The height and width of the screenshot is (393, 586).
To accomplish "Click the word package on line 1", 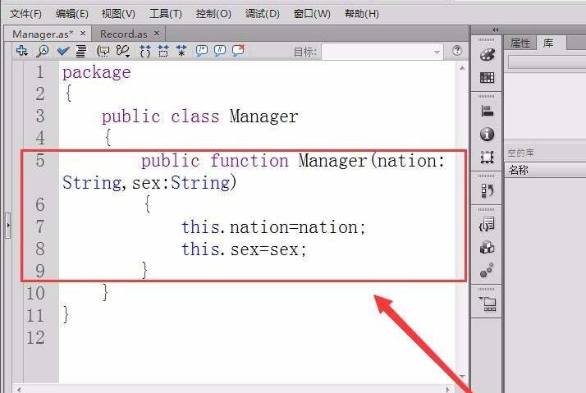I will pyautogui.click(x=96, y=72).
